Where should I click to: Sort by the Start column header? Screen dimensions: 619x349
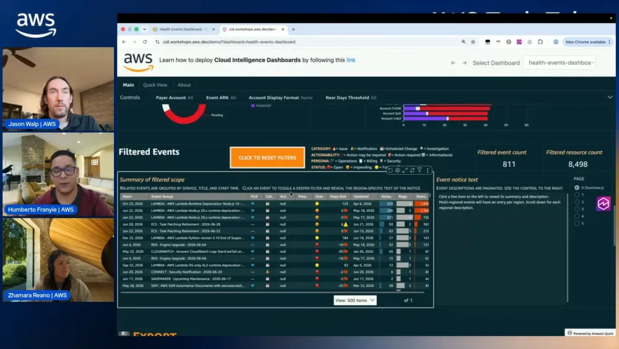[127, 197]
